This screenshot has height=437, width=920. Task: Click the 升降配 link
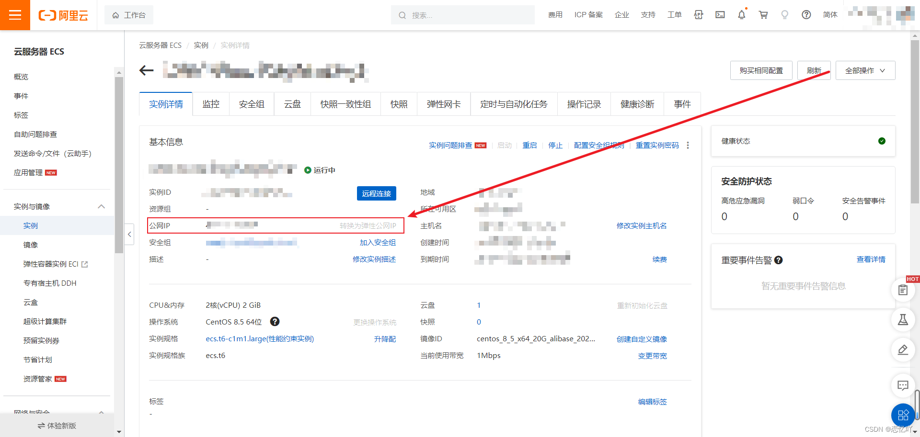point(385,338)
